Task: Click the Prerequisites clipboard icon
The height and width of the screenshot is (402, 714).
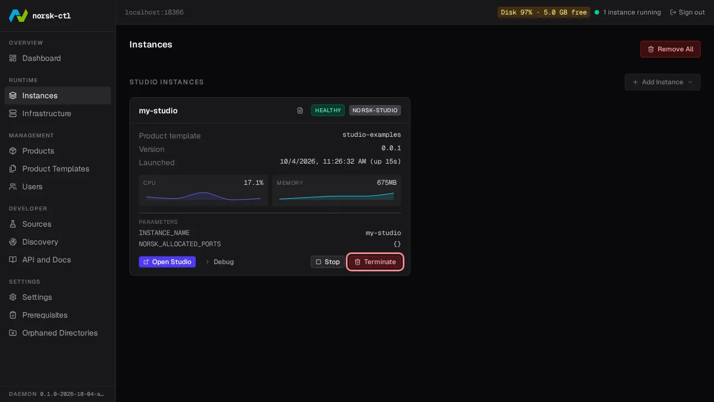Action: point(13,315)
